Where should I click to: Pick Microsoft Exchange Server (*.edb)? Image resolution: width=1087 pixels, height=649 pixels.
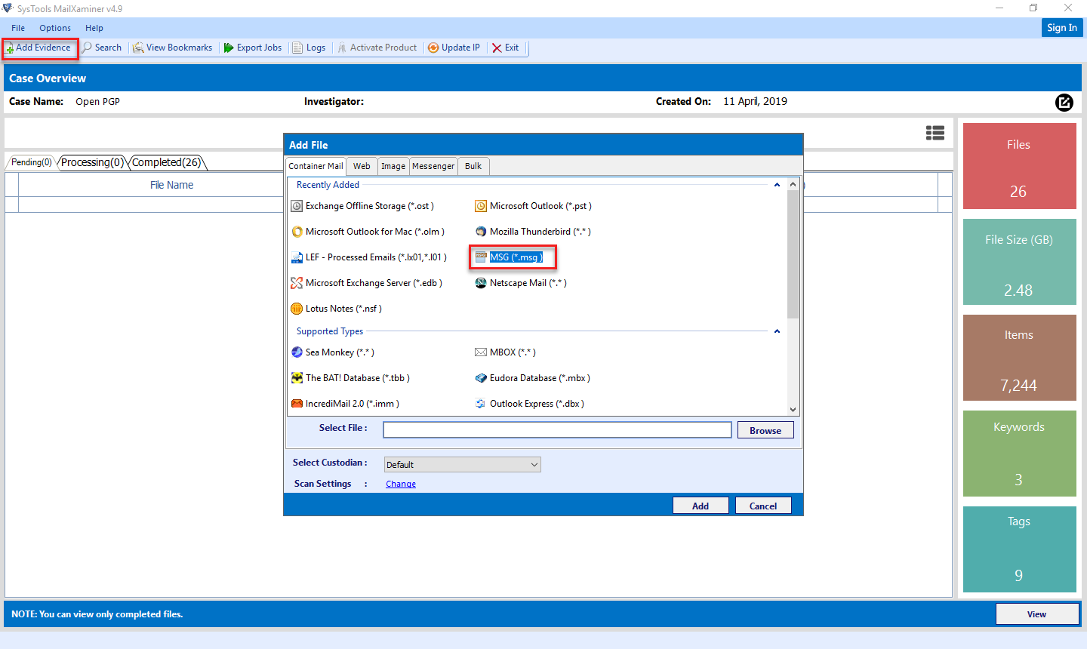(x=367, y=283)
